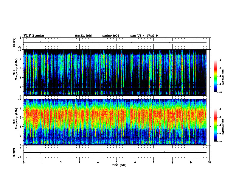Viewport: 236px width, 182px height.
Task: Click the "station=MOS" header label
Action: pyautogui.click(x=111, y=36)
